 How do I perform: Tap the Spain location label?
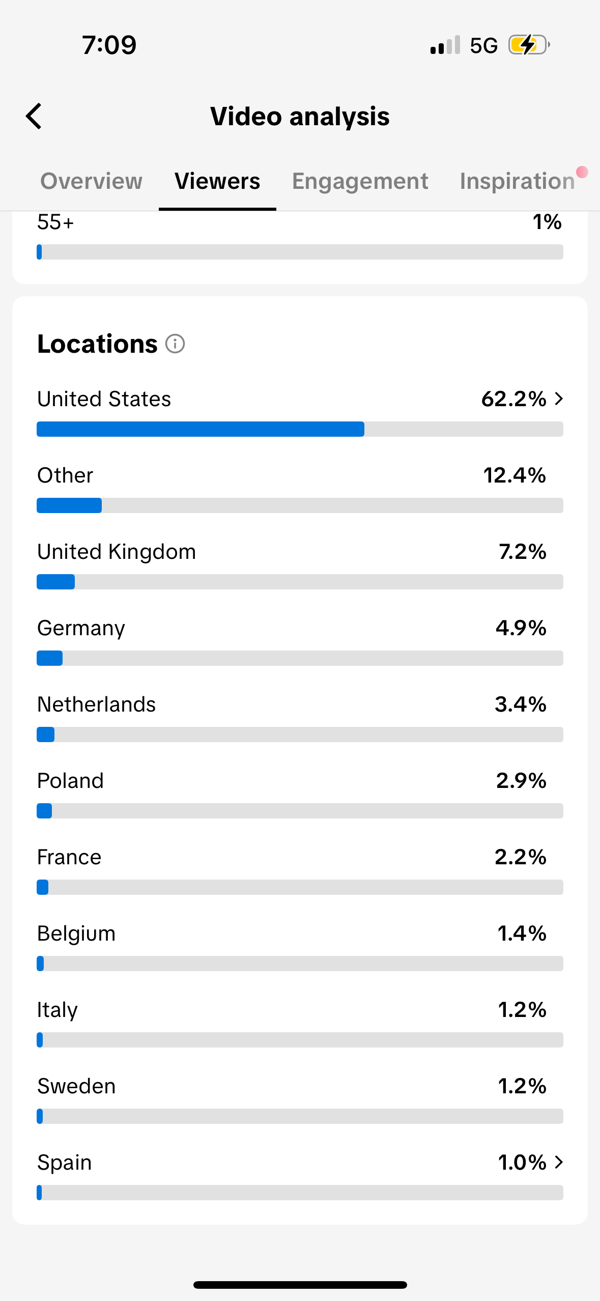click(x=65, y=1163)
